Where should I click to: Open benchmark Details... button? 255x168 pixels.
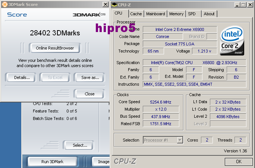22,77
